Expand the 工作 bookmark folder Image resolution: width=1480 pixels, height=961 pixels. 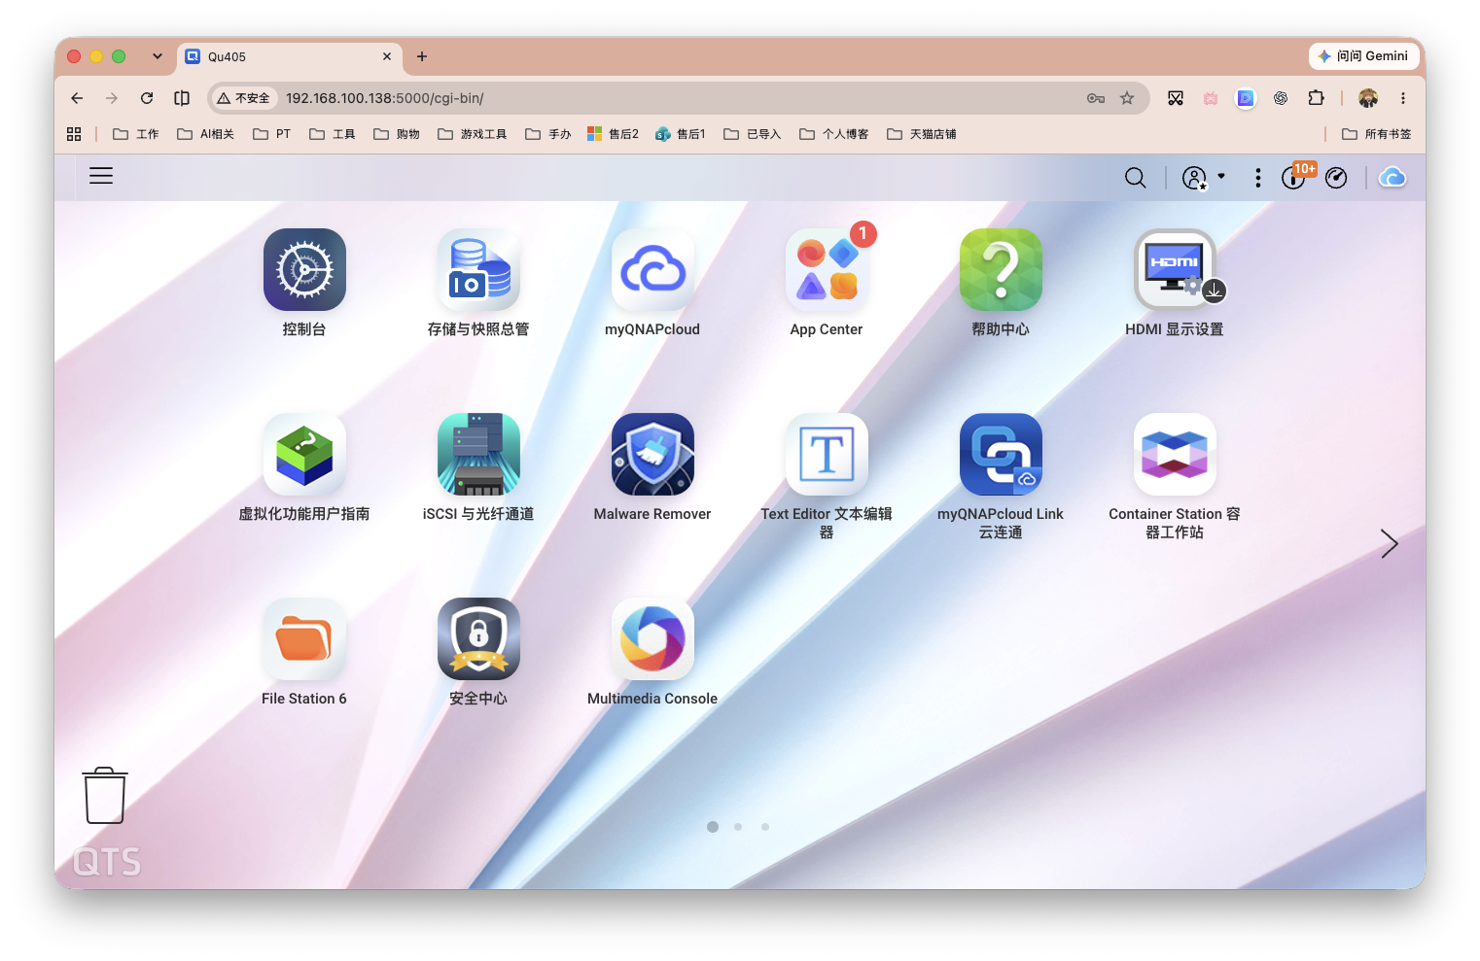click(136, 134)
